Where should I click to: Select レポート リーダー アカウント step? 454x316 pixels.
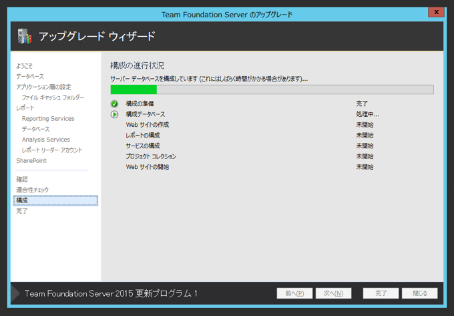(52, 150)
